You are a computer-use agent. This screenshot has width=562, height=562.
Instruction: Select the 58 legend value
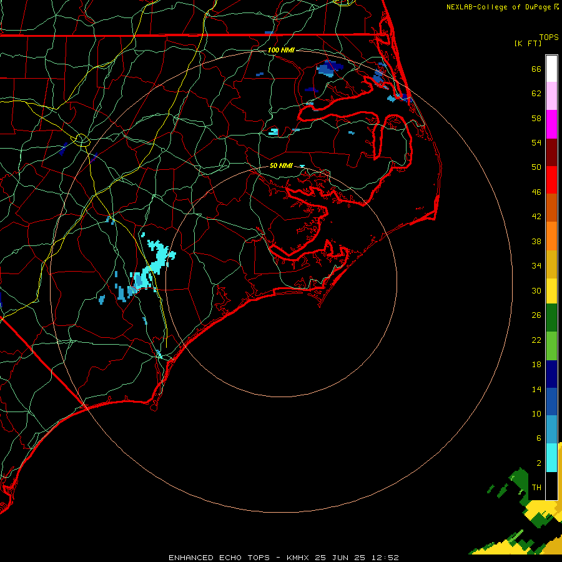pyautogui.click(x=536, y=118)
